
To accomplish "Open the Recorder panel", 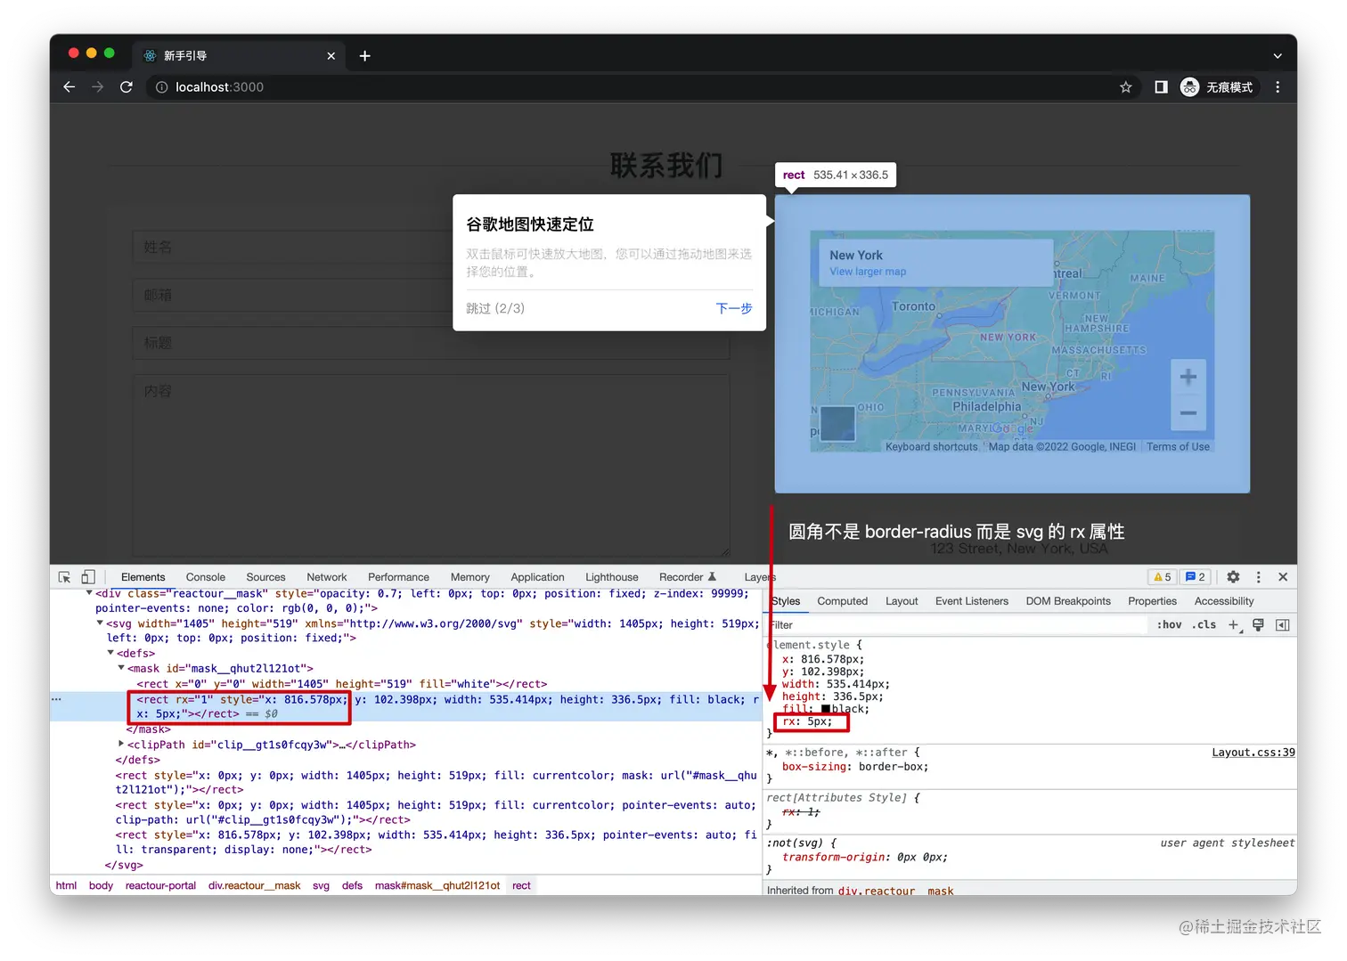I will pyautogui.click(x=688, y=577).
